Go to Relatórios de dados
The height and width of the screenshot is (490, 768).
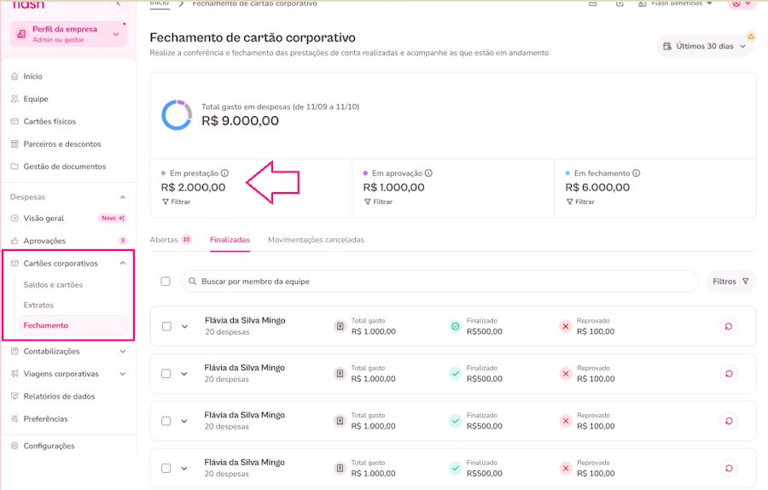59,396
